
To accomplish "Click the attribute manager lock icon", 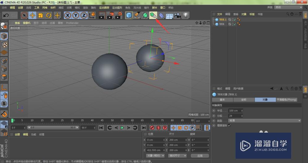I will pyautogui.click(x=292, y=88).
